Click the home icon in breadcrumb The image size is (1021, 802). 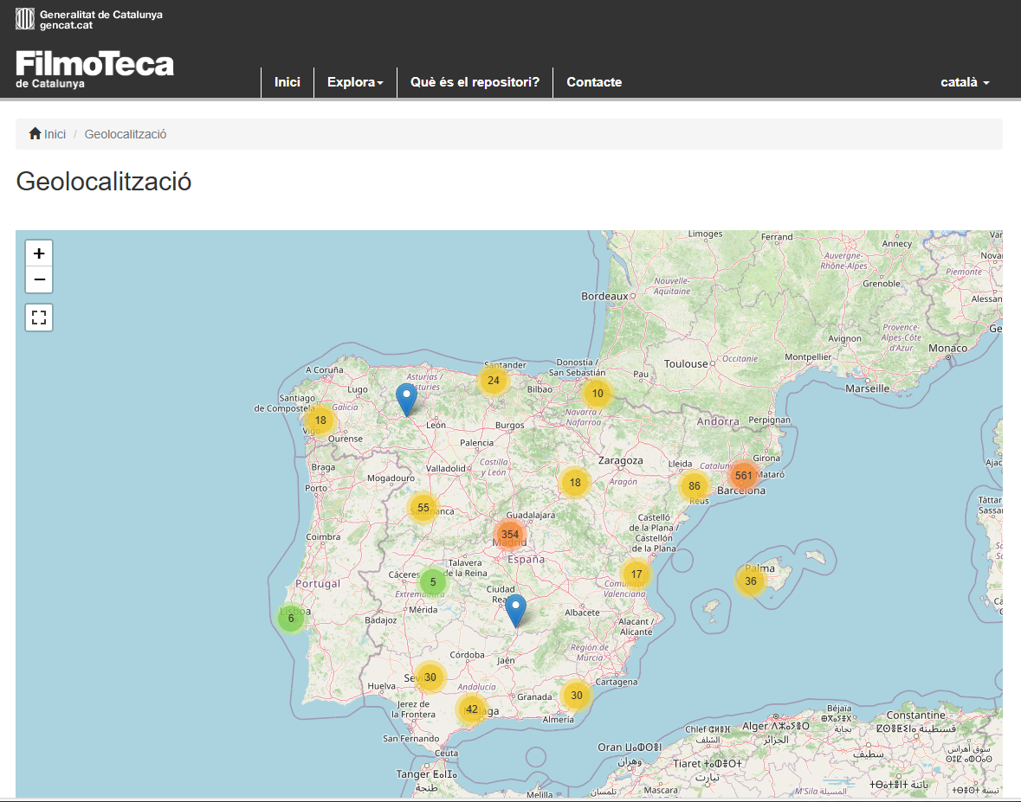(36, 133)
